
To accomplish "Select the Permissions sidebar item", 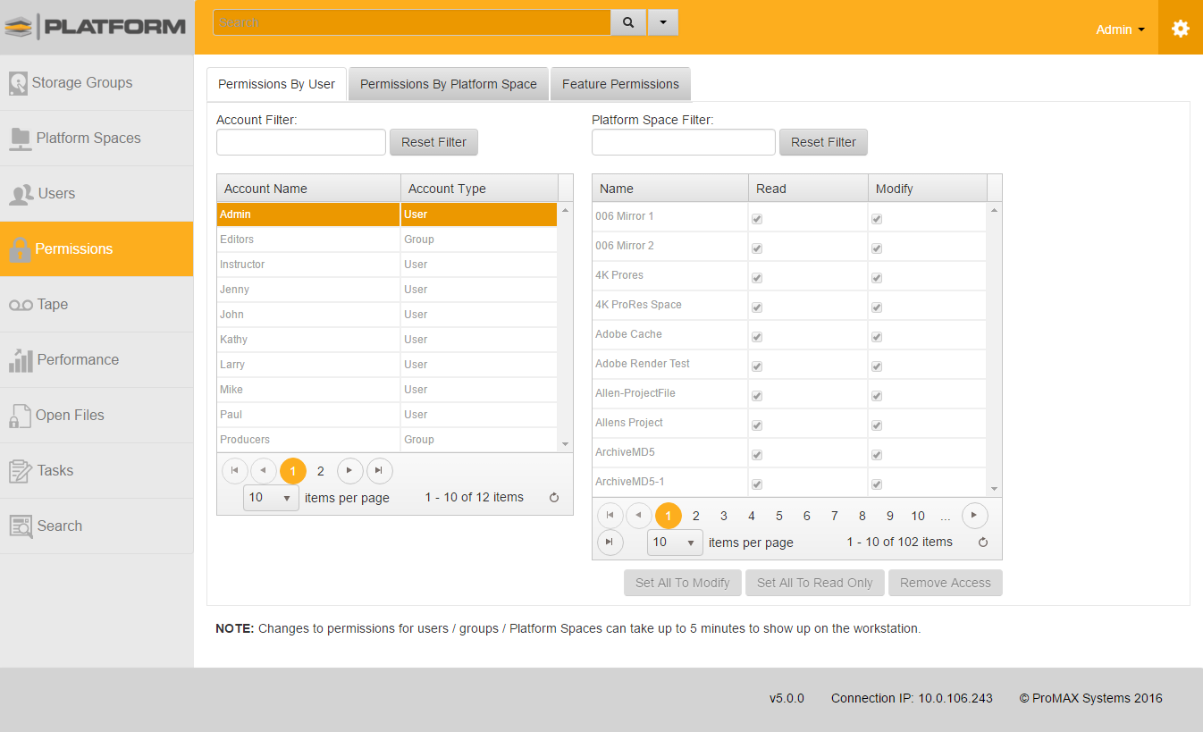I will tap(97, 249).
